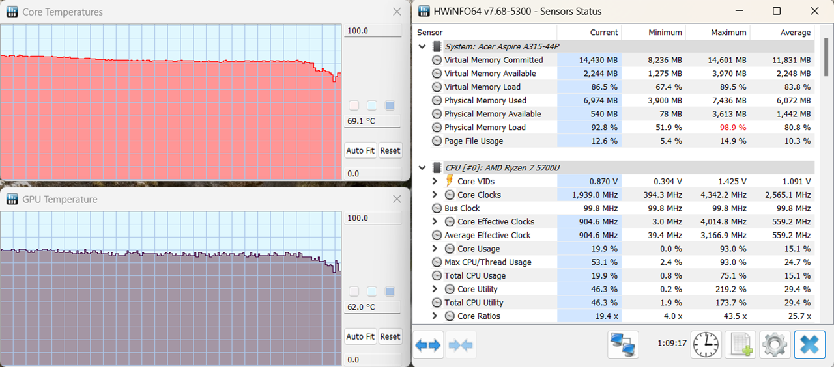Close the GPU Temperature graph window
This screenshot has width=834, height=367.
[x=397, y=199]
